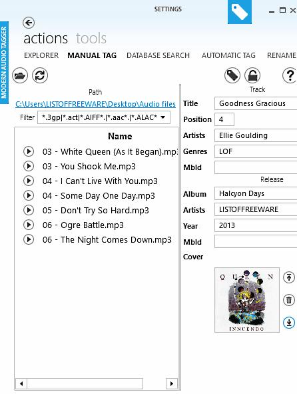Image resolution: width=297 pixels, height=394 pixels.
Task: Play 06 - Ogre Battle.mp3 preview
Action: (29, 225)
